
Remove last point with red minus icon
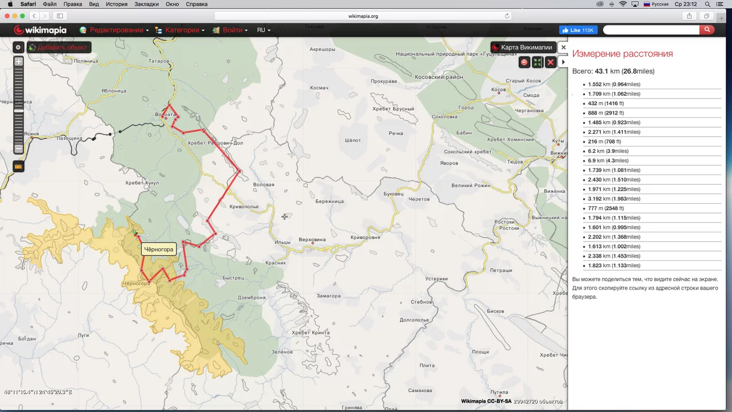point(524,62)
